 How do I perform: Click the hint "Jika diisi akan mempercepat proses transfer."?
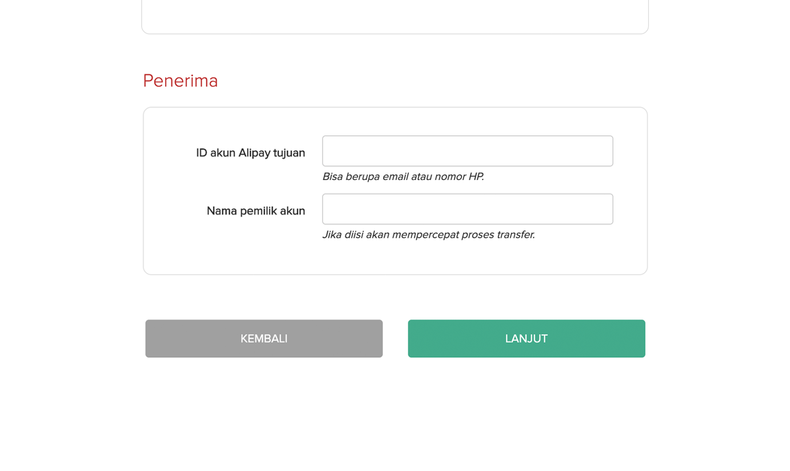428,235
